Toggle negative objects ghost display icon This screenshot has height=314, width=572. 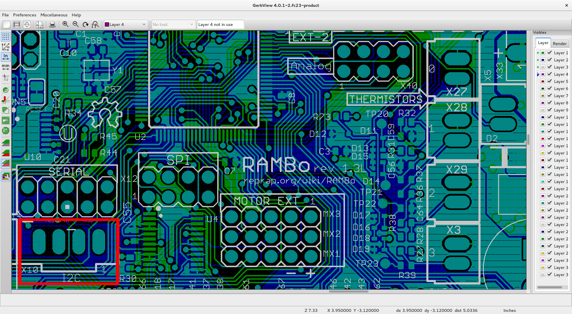click(6, 120)
